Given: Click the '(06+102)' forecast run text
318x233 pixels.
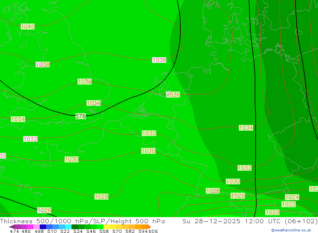Looking at the screenshot, I should tap(301, 221).
